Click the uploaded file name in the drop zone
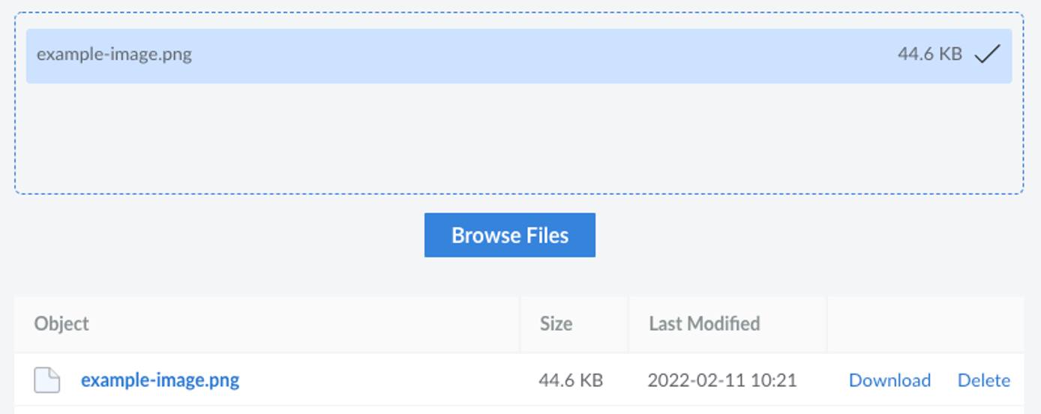 [114, 55]
